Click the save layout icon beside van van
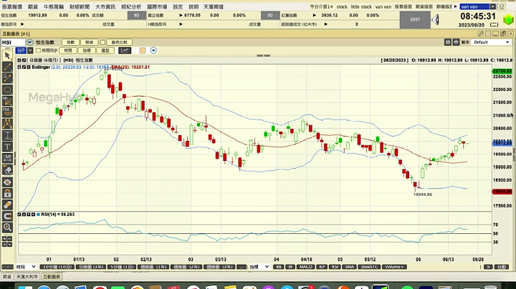This screenshot has width=516, height=289. tap(502, 6)
